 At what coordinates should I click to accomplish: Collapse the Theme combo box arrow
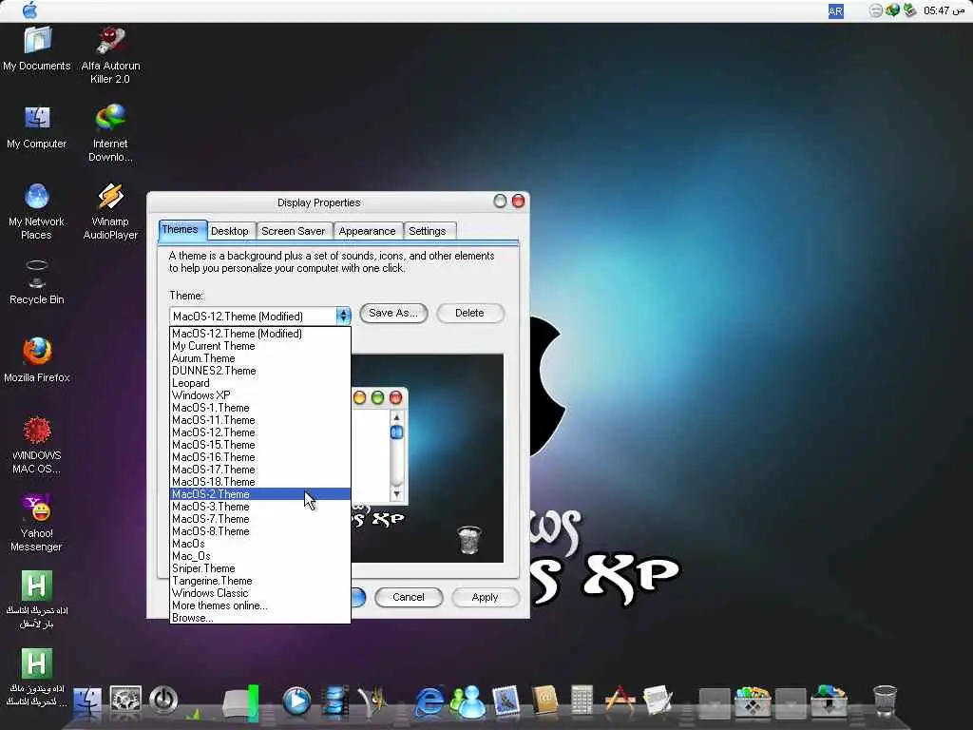[x=343, y=316]
